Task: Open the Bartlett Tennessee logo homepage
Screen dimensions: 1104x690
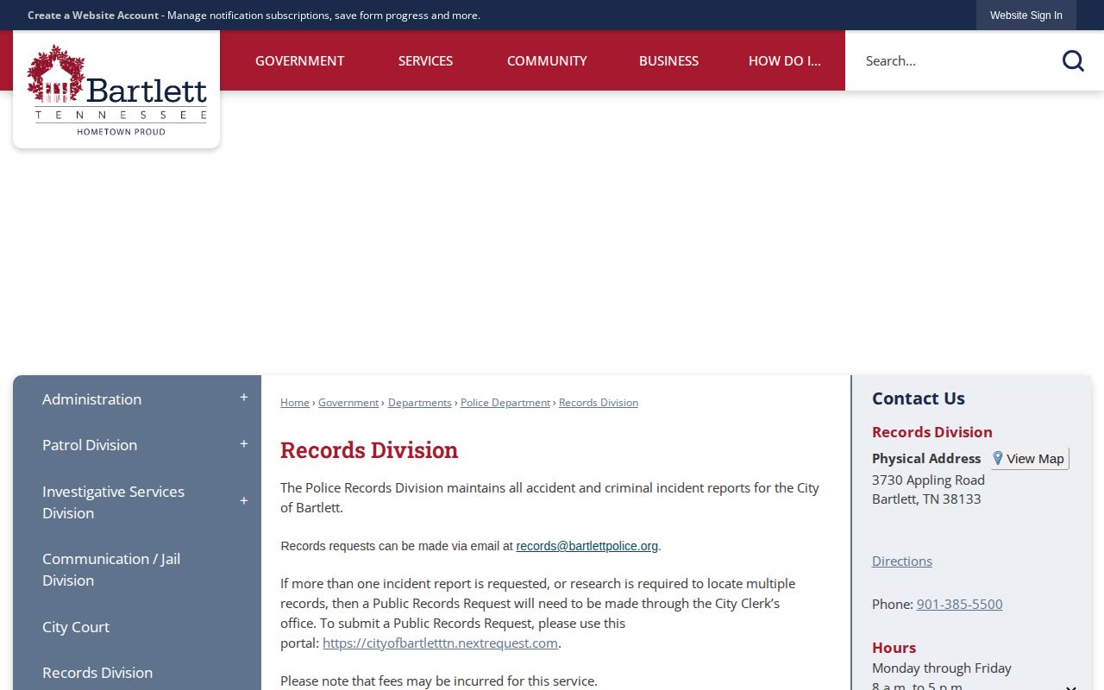Action: point(116,90)
